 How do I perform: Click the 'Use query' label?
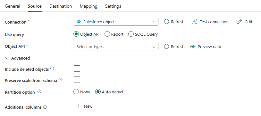coord(14,35)
